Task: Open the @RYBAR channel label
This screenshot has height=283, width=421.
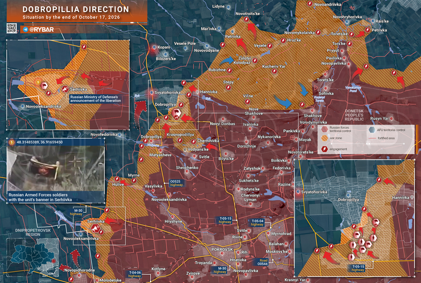Action: pyautogui.click(x=41, y=30)
